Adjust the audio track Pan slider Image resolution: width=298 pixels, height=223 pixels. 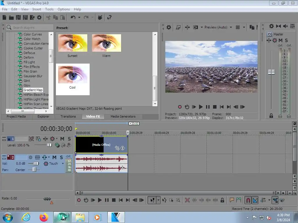click(34, 170)
